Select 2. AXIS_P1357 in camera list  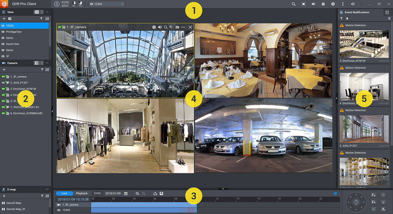19,83
